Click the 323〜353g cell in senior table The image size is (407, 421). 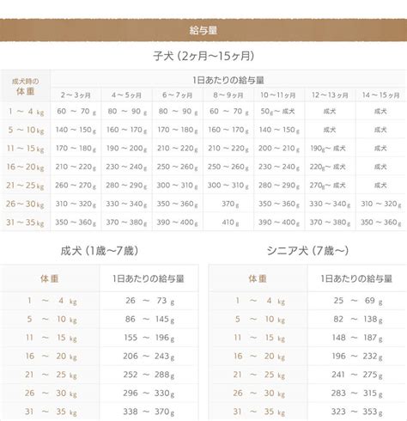(357, 412)
